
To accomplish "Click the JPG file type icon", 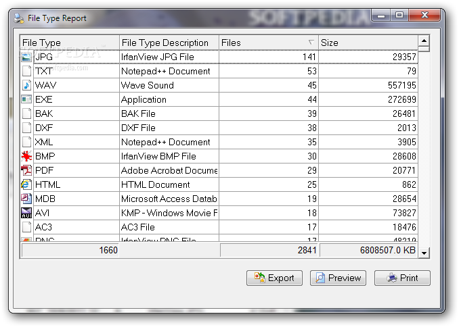I will pos(26,57).
